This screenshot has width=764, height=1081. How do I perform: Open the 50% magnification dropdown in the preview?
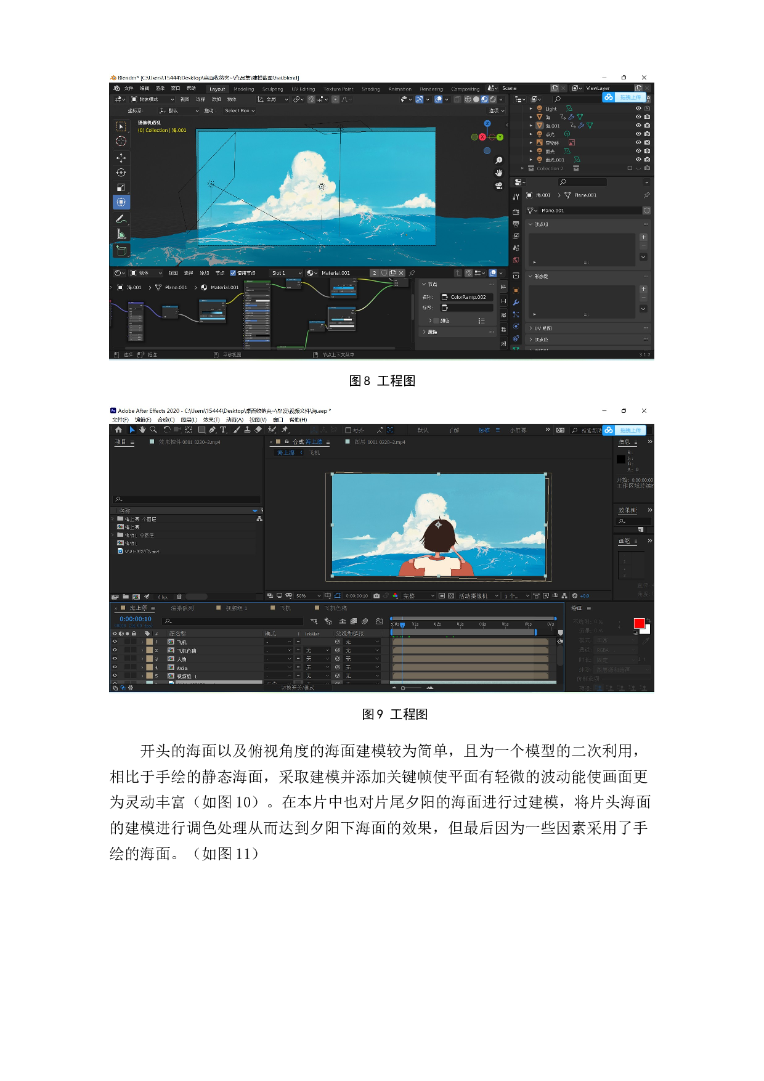click(x=308, y=596)
